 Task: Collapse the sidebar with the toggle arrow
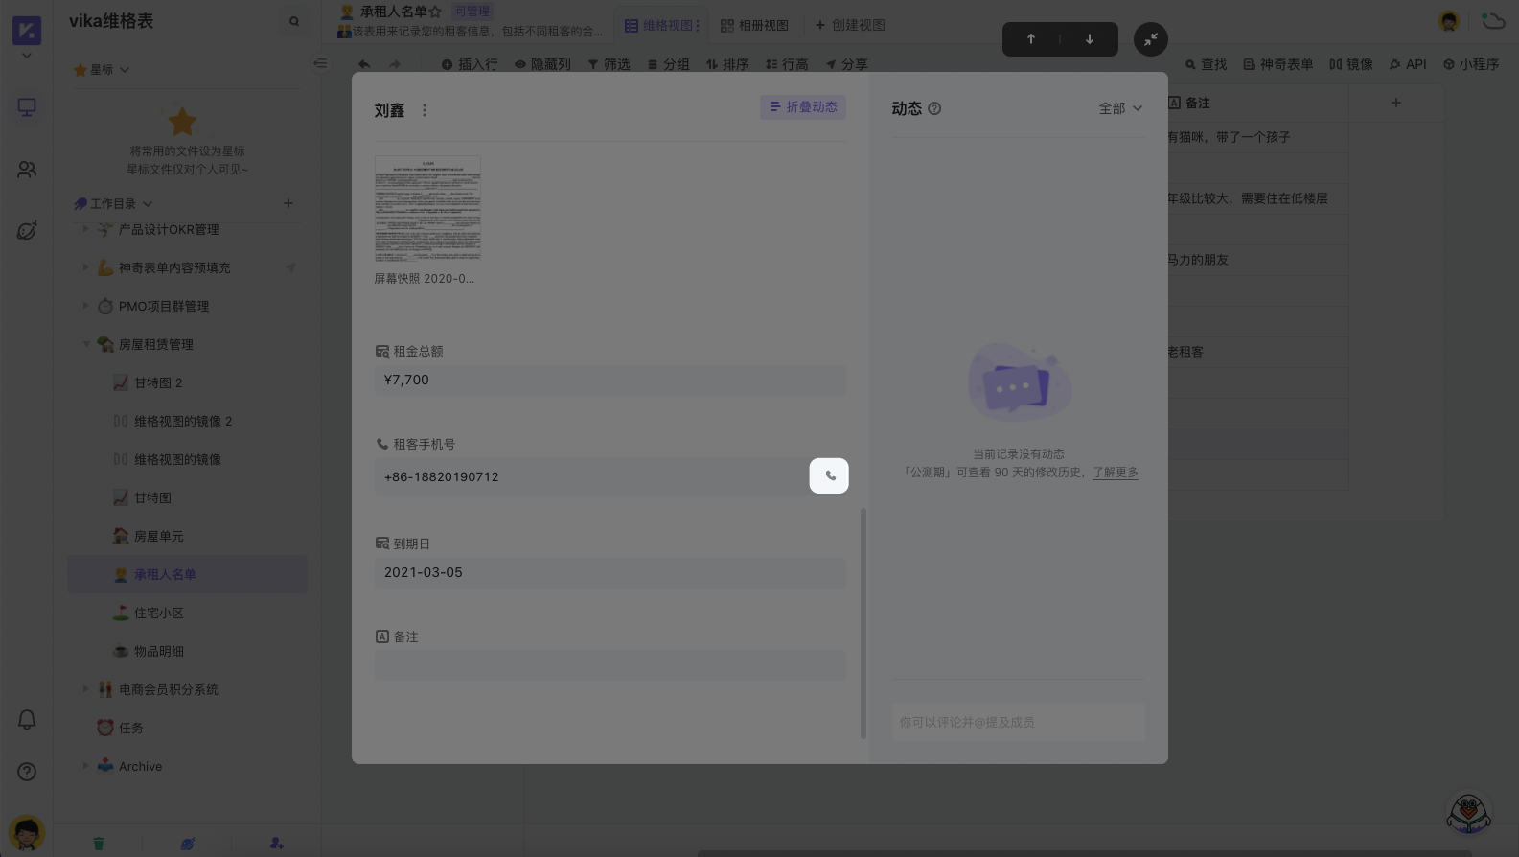320,63
